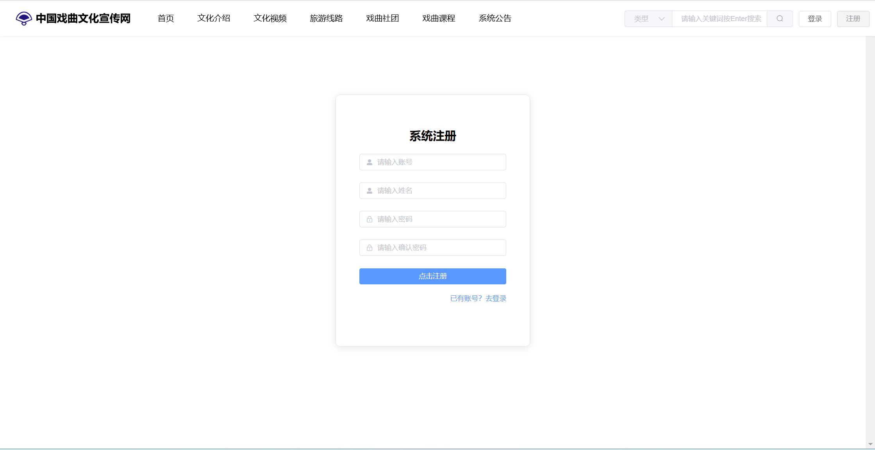
Task: Click the lock icon in password field
Action: click(x=370, y=219)
